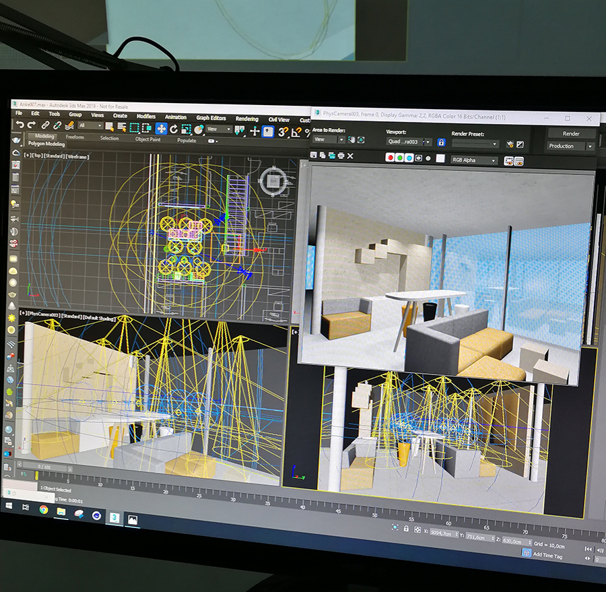Click the Render button

[571, 133]
